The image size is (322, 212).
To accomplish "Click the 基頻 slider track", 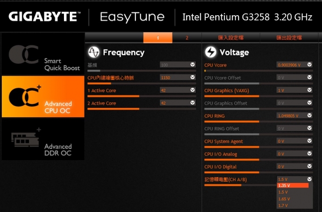I will click(142, 71).
